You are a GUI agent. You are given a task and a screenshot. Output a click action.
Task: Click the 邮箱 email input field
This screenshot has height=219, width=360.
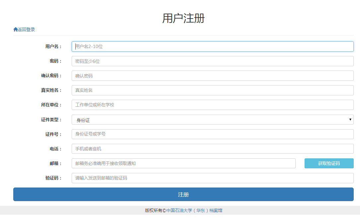click(x=183, y=163)
